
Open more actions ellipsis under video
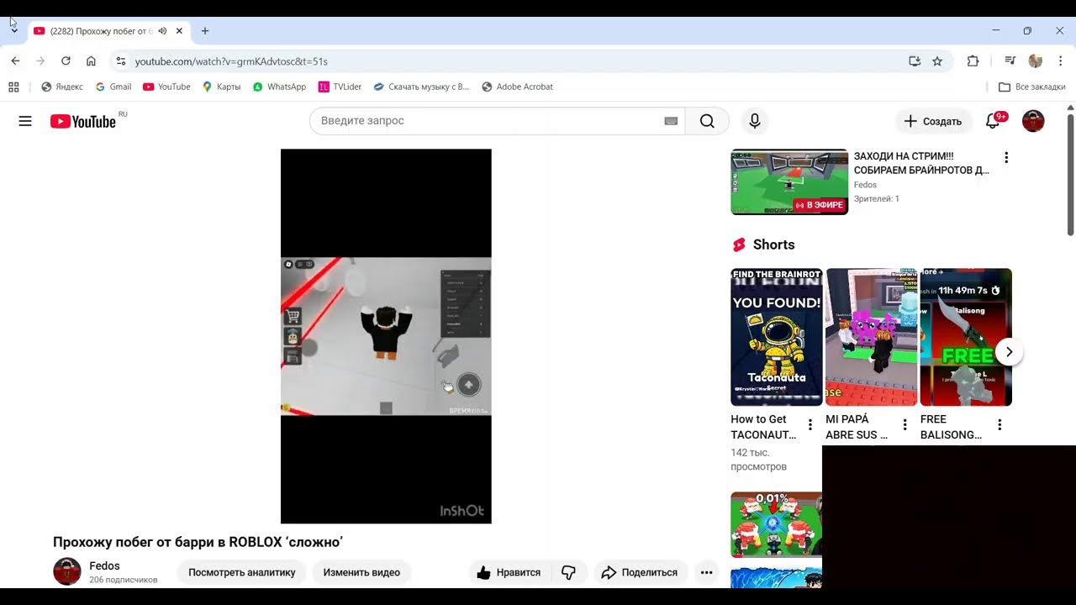(707, 572)
